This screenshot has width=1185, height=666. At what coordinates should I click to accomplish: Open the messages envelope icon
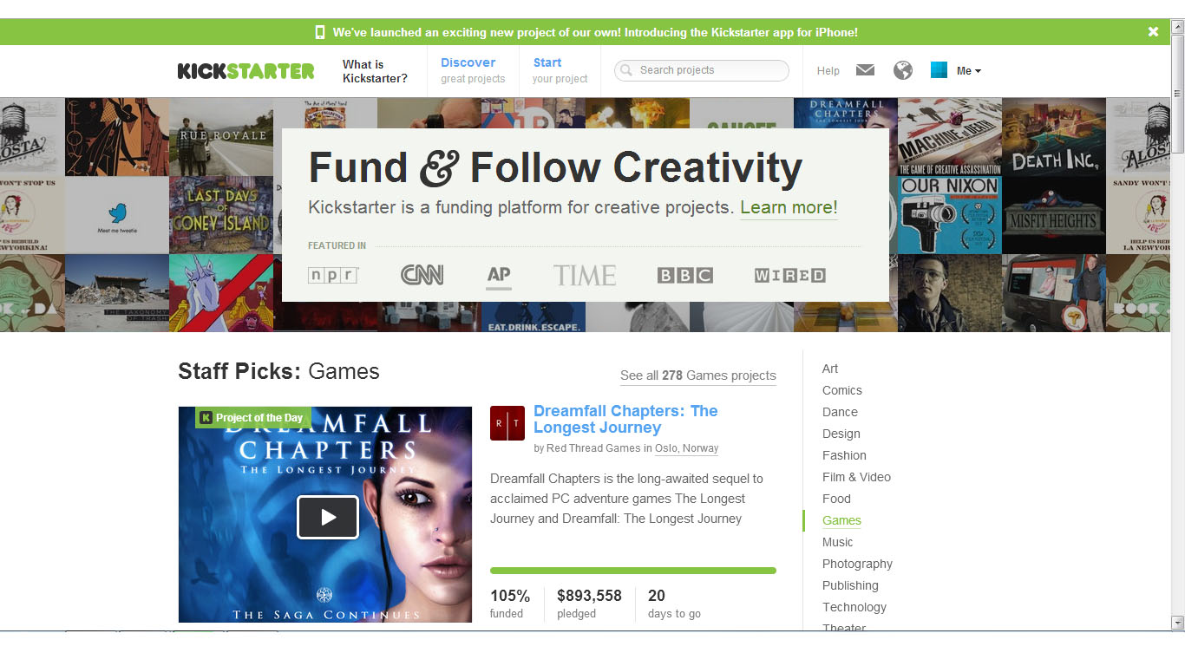865,70
